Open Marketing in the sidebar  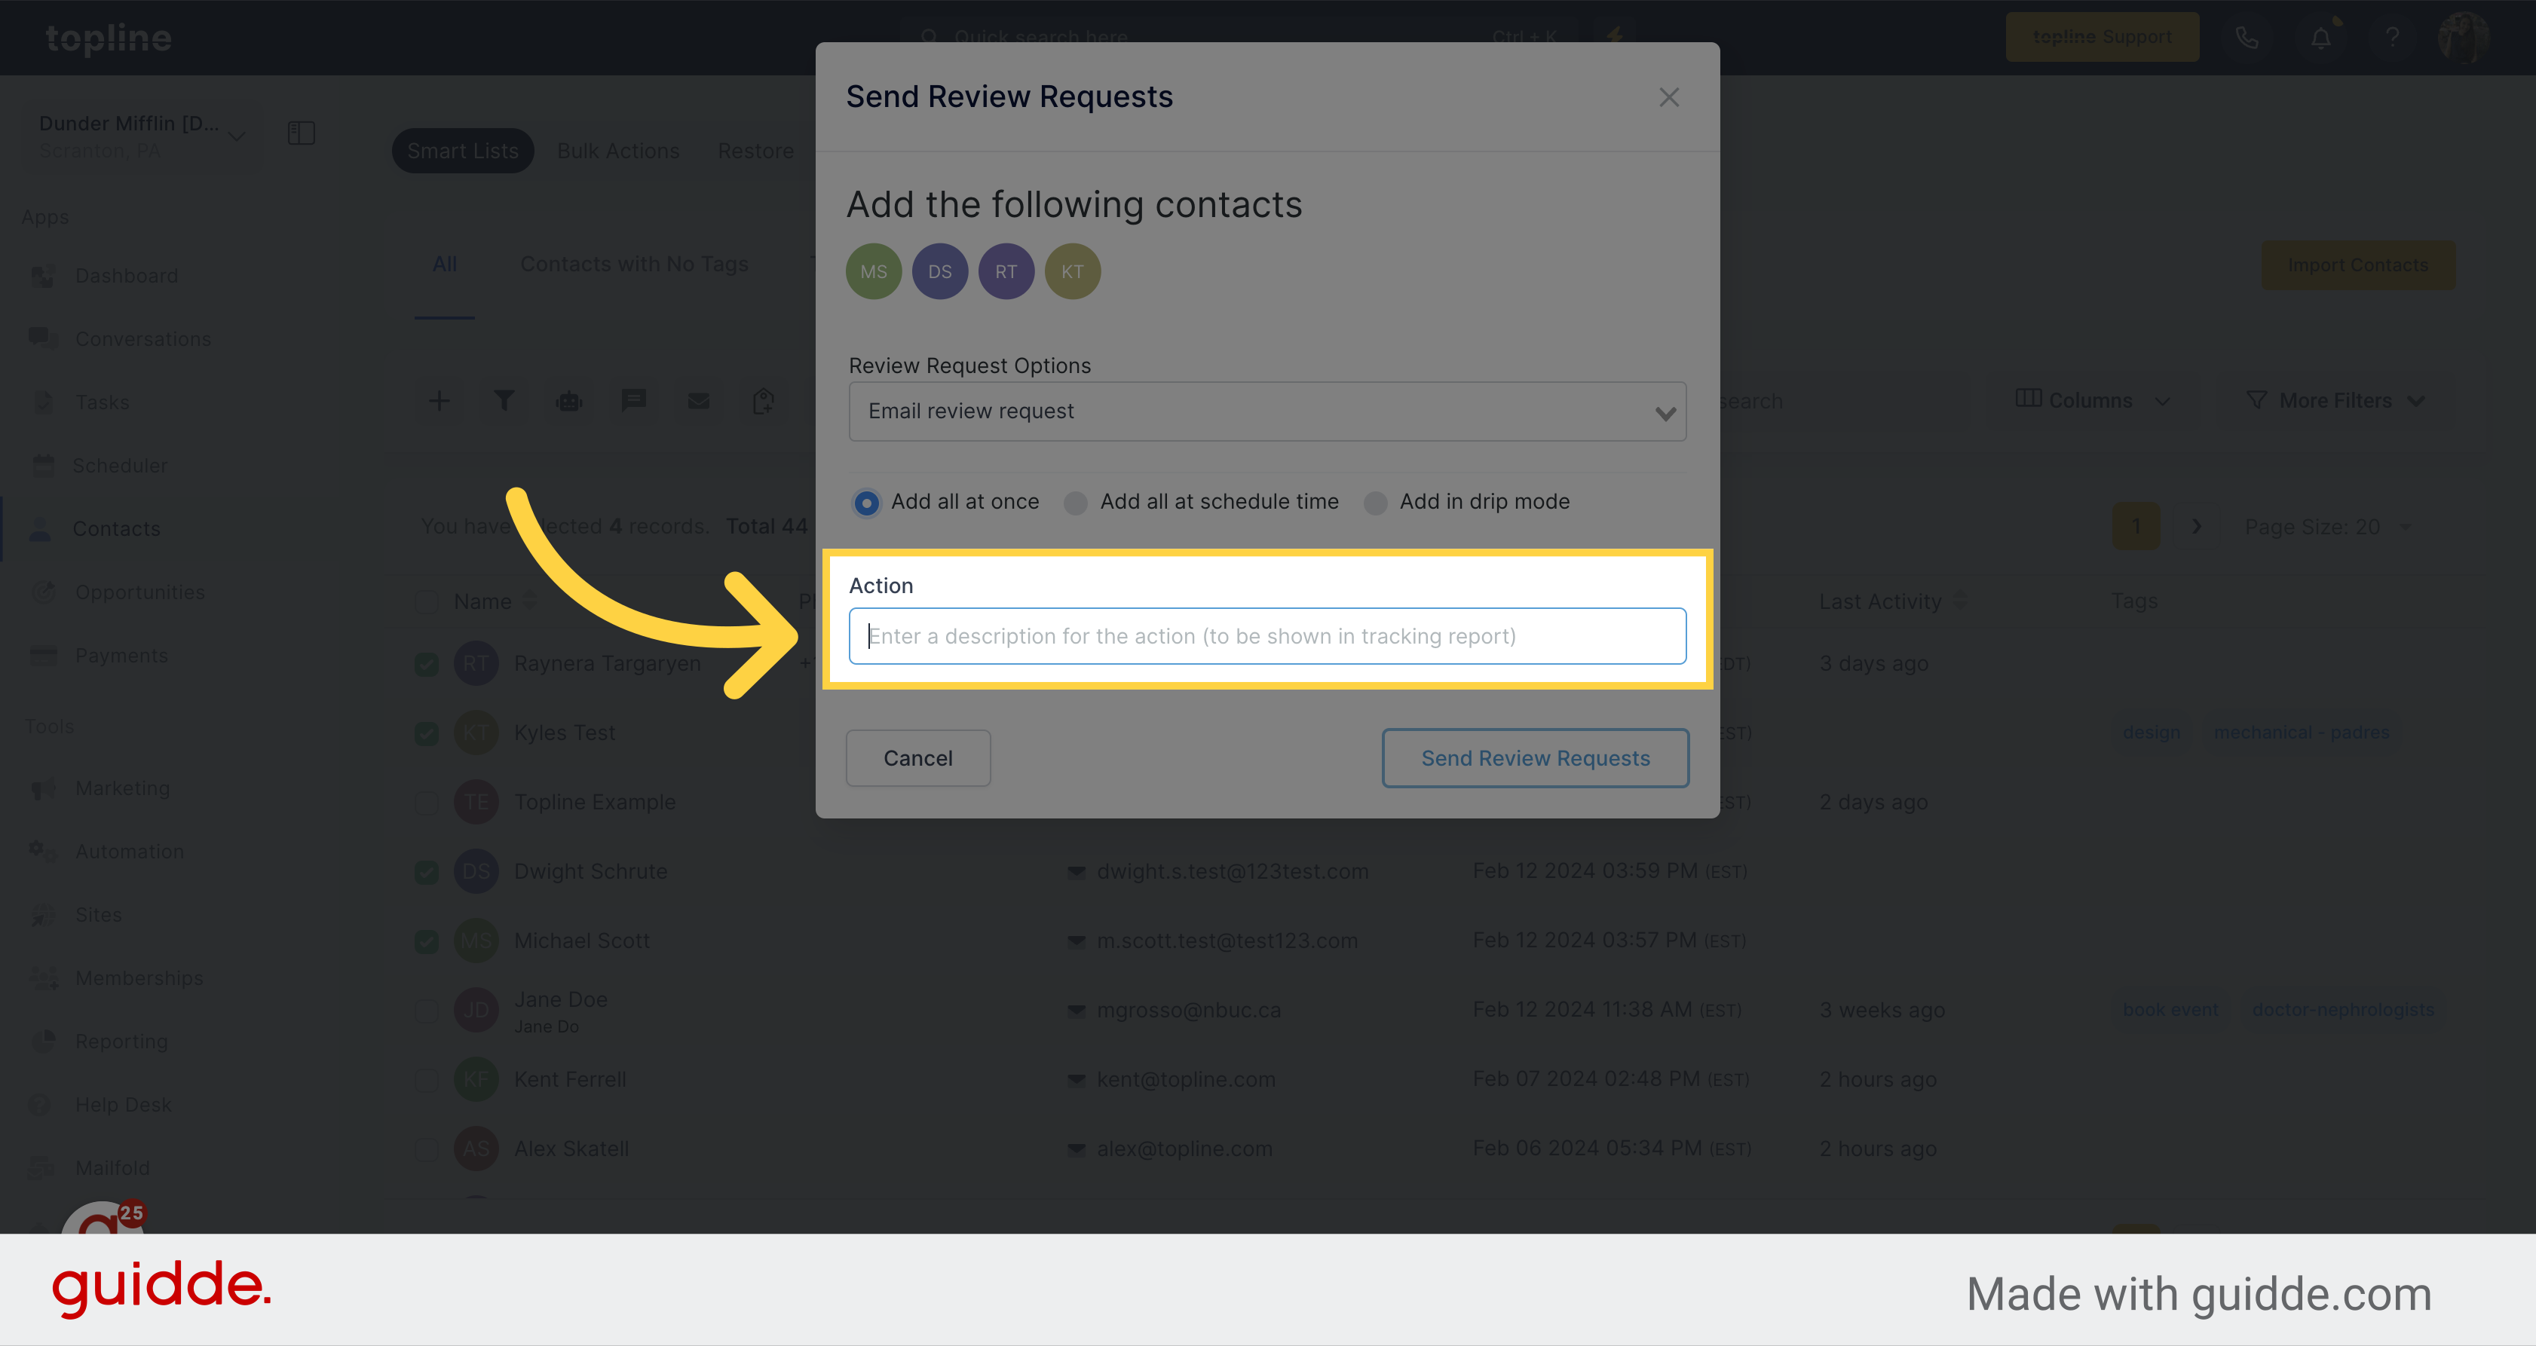122,788
